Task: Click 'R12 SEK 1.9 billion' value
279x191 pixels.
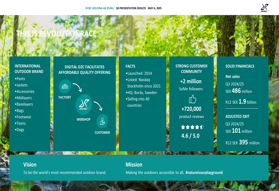Action: [241, 102]
